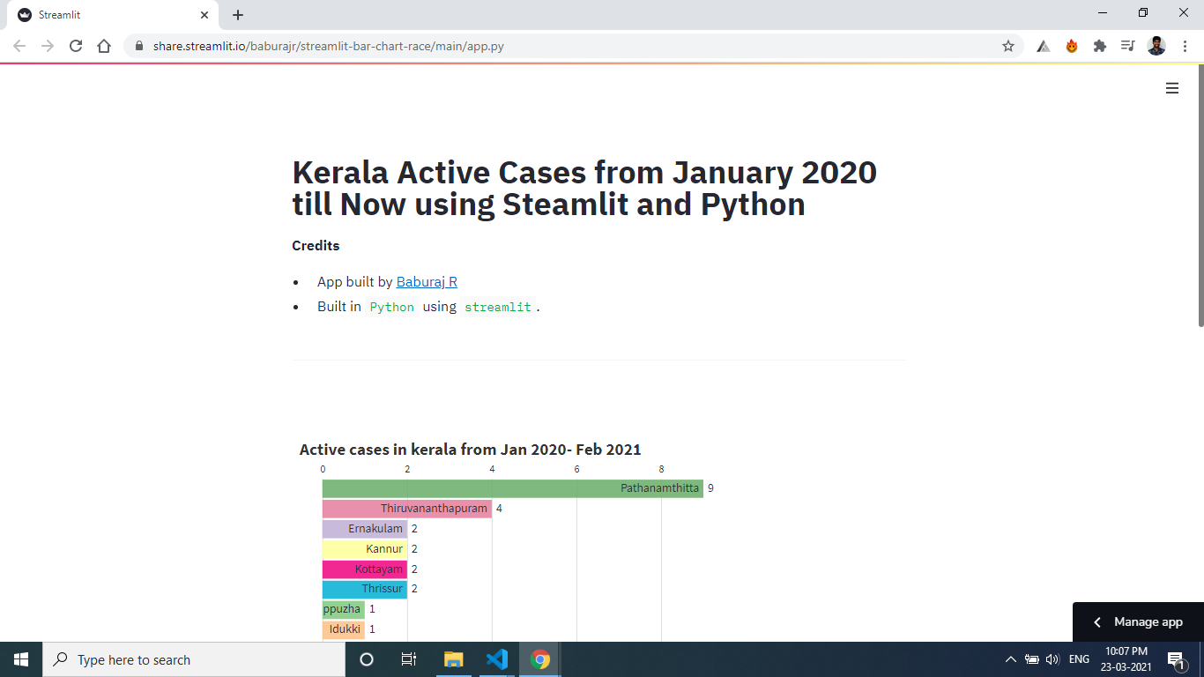Click the Pathanamthitta value 9
Screen dimensions: 1204x677
(710, 488)
